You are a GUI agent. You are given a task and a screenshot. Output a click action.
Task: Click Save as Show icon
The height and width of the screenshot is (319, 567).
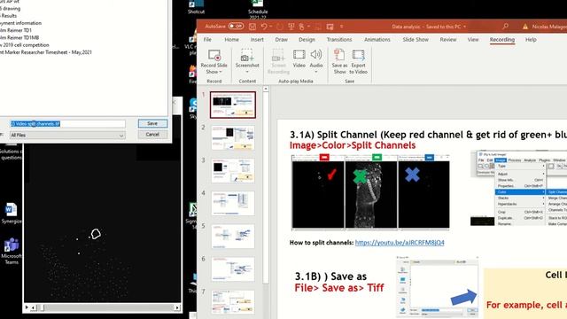(x=339, y=55)
